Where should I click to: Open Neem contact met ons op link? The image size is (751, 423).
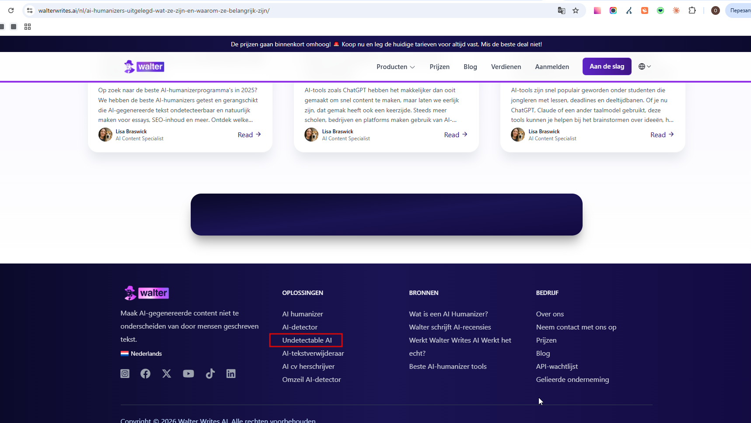coord(576,327)
